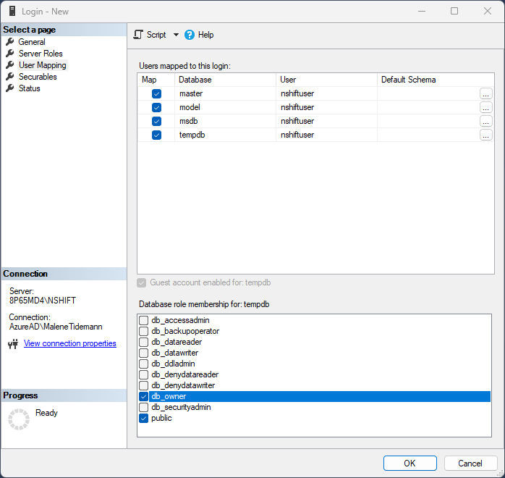Click the connection properties network icon
Image resolution: width=505 pixels, height=478 pixels.
coord(13,344)
